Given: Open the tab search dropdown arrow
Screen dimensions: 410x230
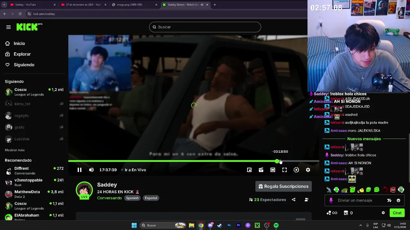Looking at the screenshot, I should [4, 5].
